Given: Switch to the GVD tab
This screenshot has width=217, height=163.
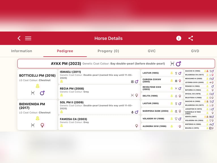Looking at the screenshot, I should click(x=195, y=51).
